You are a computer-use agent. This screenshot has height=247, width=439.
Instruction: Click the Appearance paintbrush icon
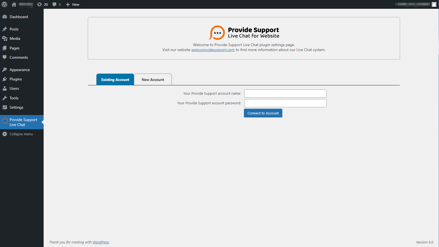point(5,70)
